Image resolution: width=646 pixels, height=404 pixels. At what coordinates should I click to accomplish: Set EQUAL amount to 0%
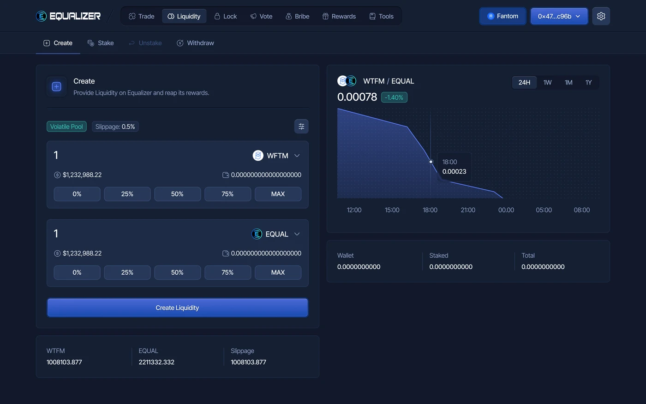[77, 272]
